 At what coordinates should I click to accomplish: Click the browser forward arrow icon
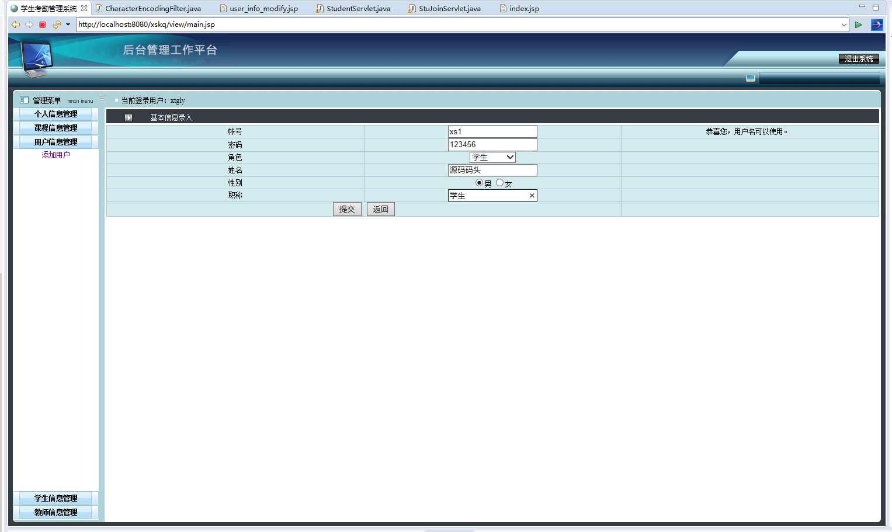pos(29,25)
